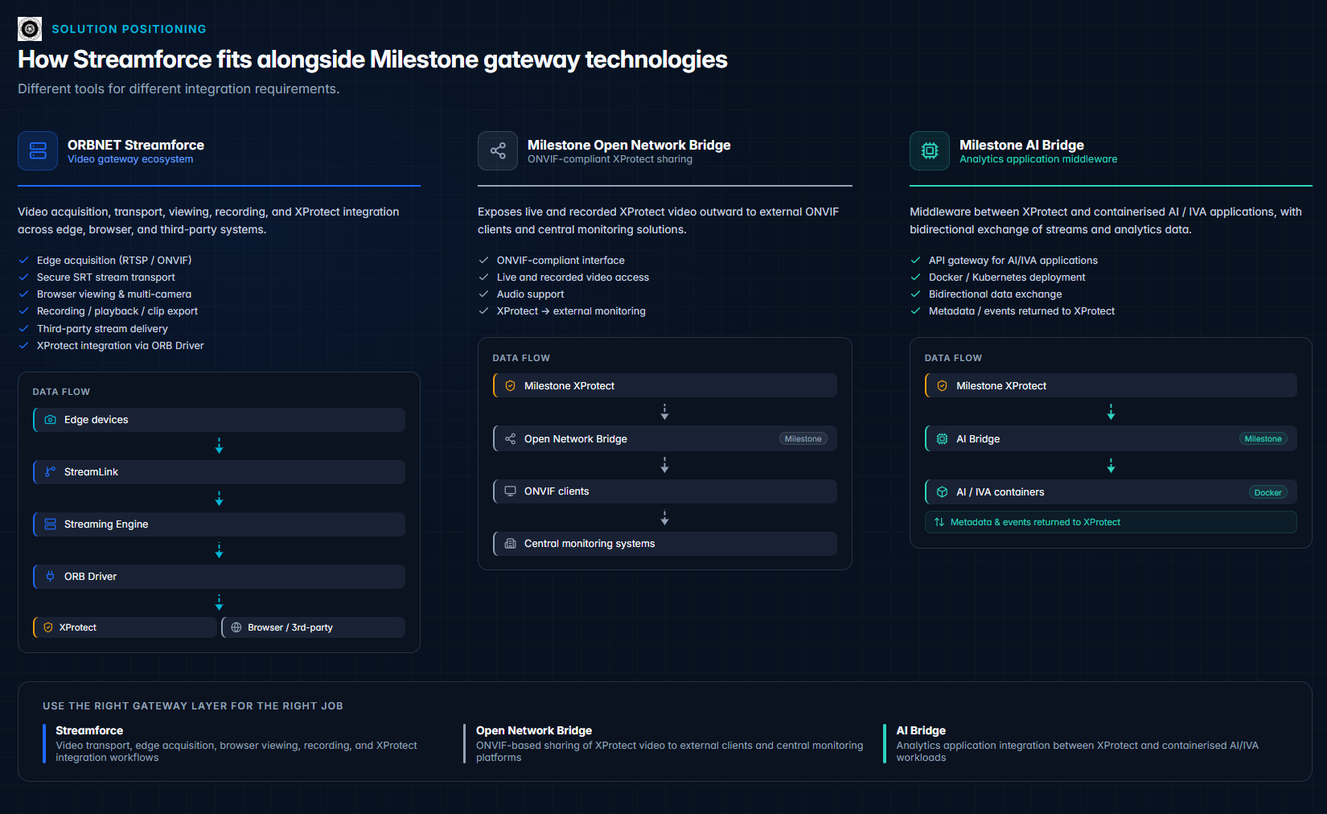Screen dimensions: 1327x814
Task: Click the Video gateway ecosystem subtitle
Action: tap(130, 159)
